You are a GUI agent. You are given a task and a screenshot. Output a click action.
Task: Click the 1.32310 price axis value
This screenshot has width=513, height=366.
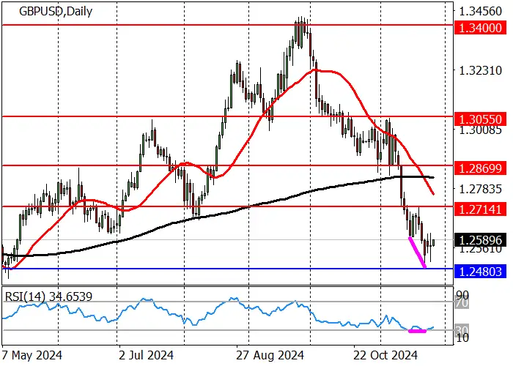click(480, 70)
